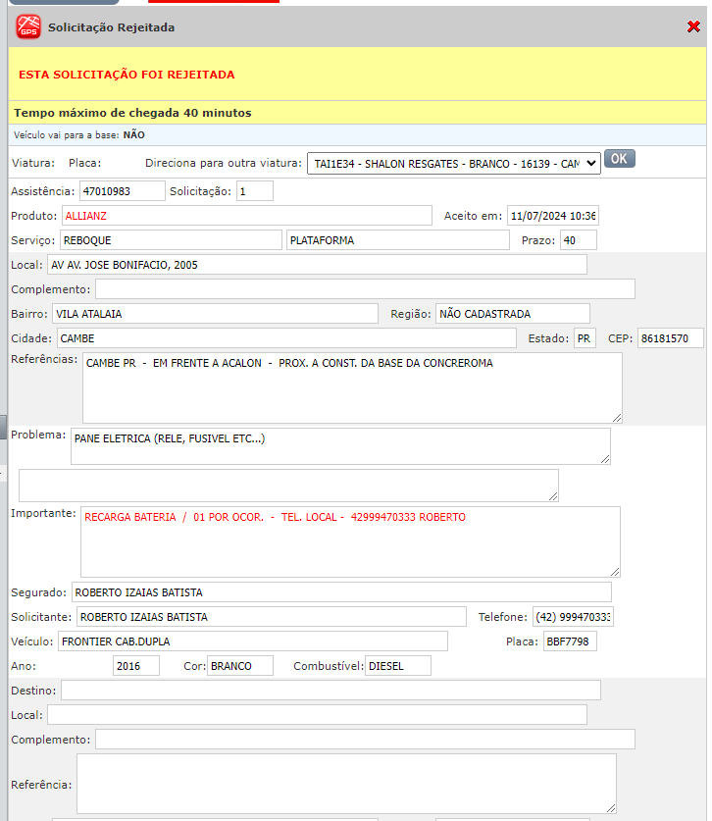712x821 pixels.
Task: Click the Prazo field showing 40
Action: click(578, 240)
